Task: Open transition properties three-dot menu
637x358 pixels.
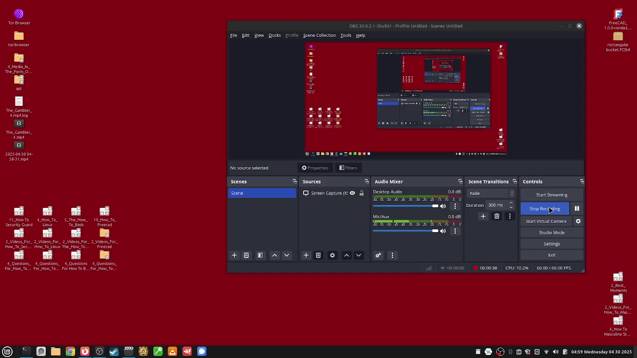Action: point(510,216)
